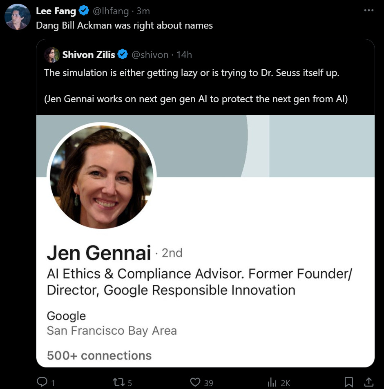The image size is (384, 389).
Task: Click the @shivon handle
Action: 150,54
